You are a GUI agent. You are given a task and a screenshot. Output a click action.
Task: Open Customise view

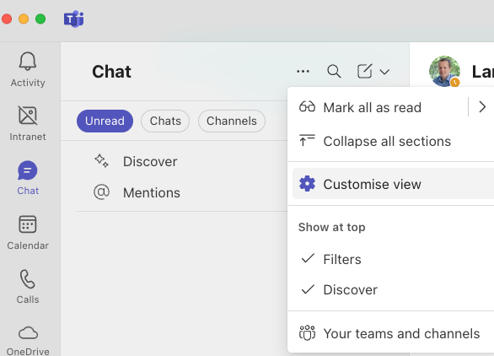coord(393,184)
